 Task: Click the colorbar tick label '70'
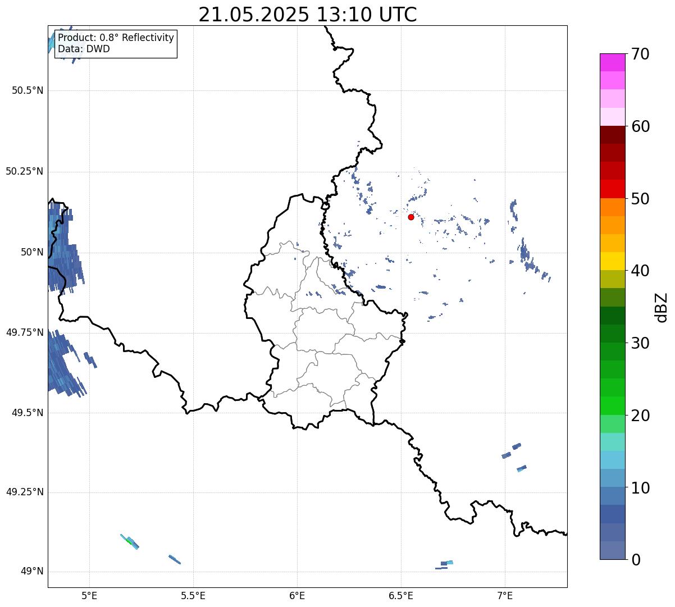coord(640,54)
